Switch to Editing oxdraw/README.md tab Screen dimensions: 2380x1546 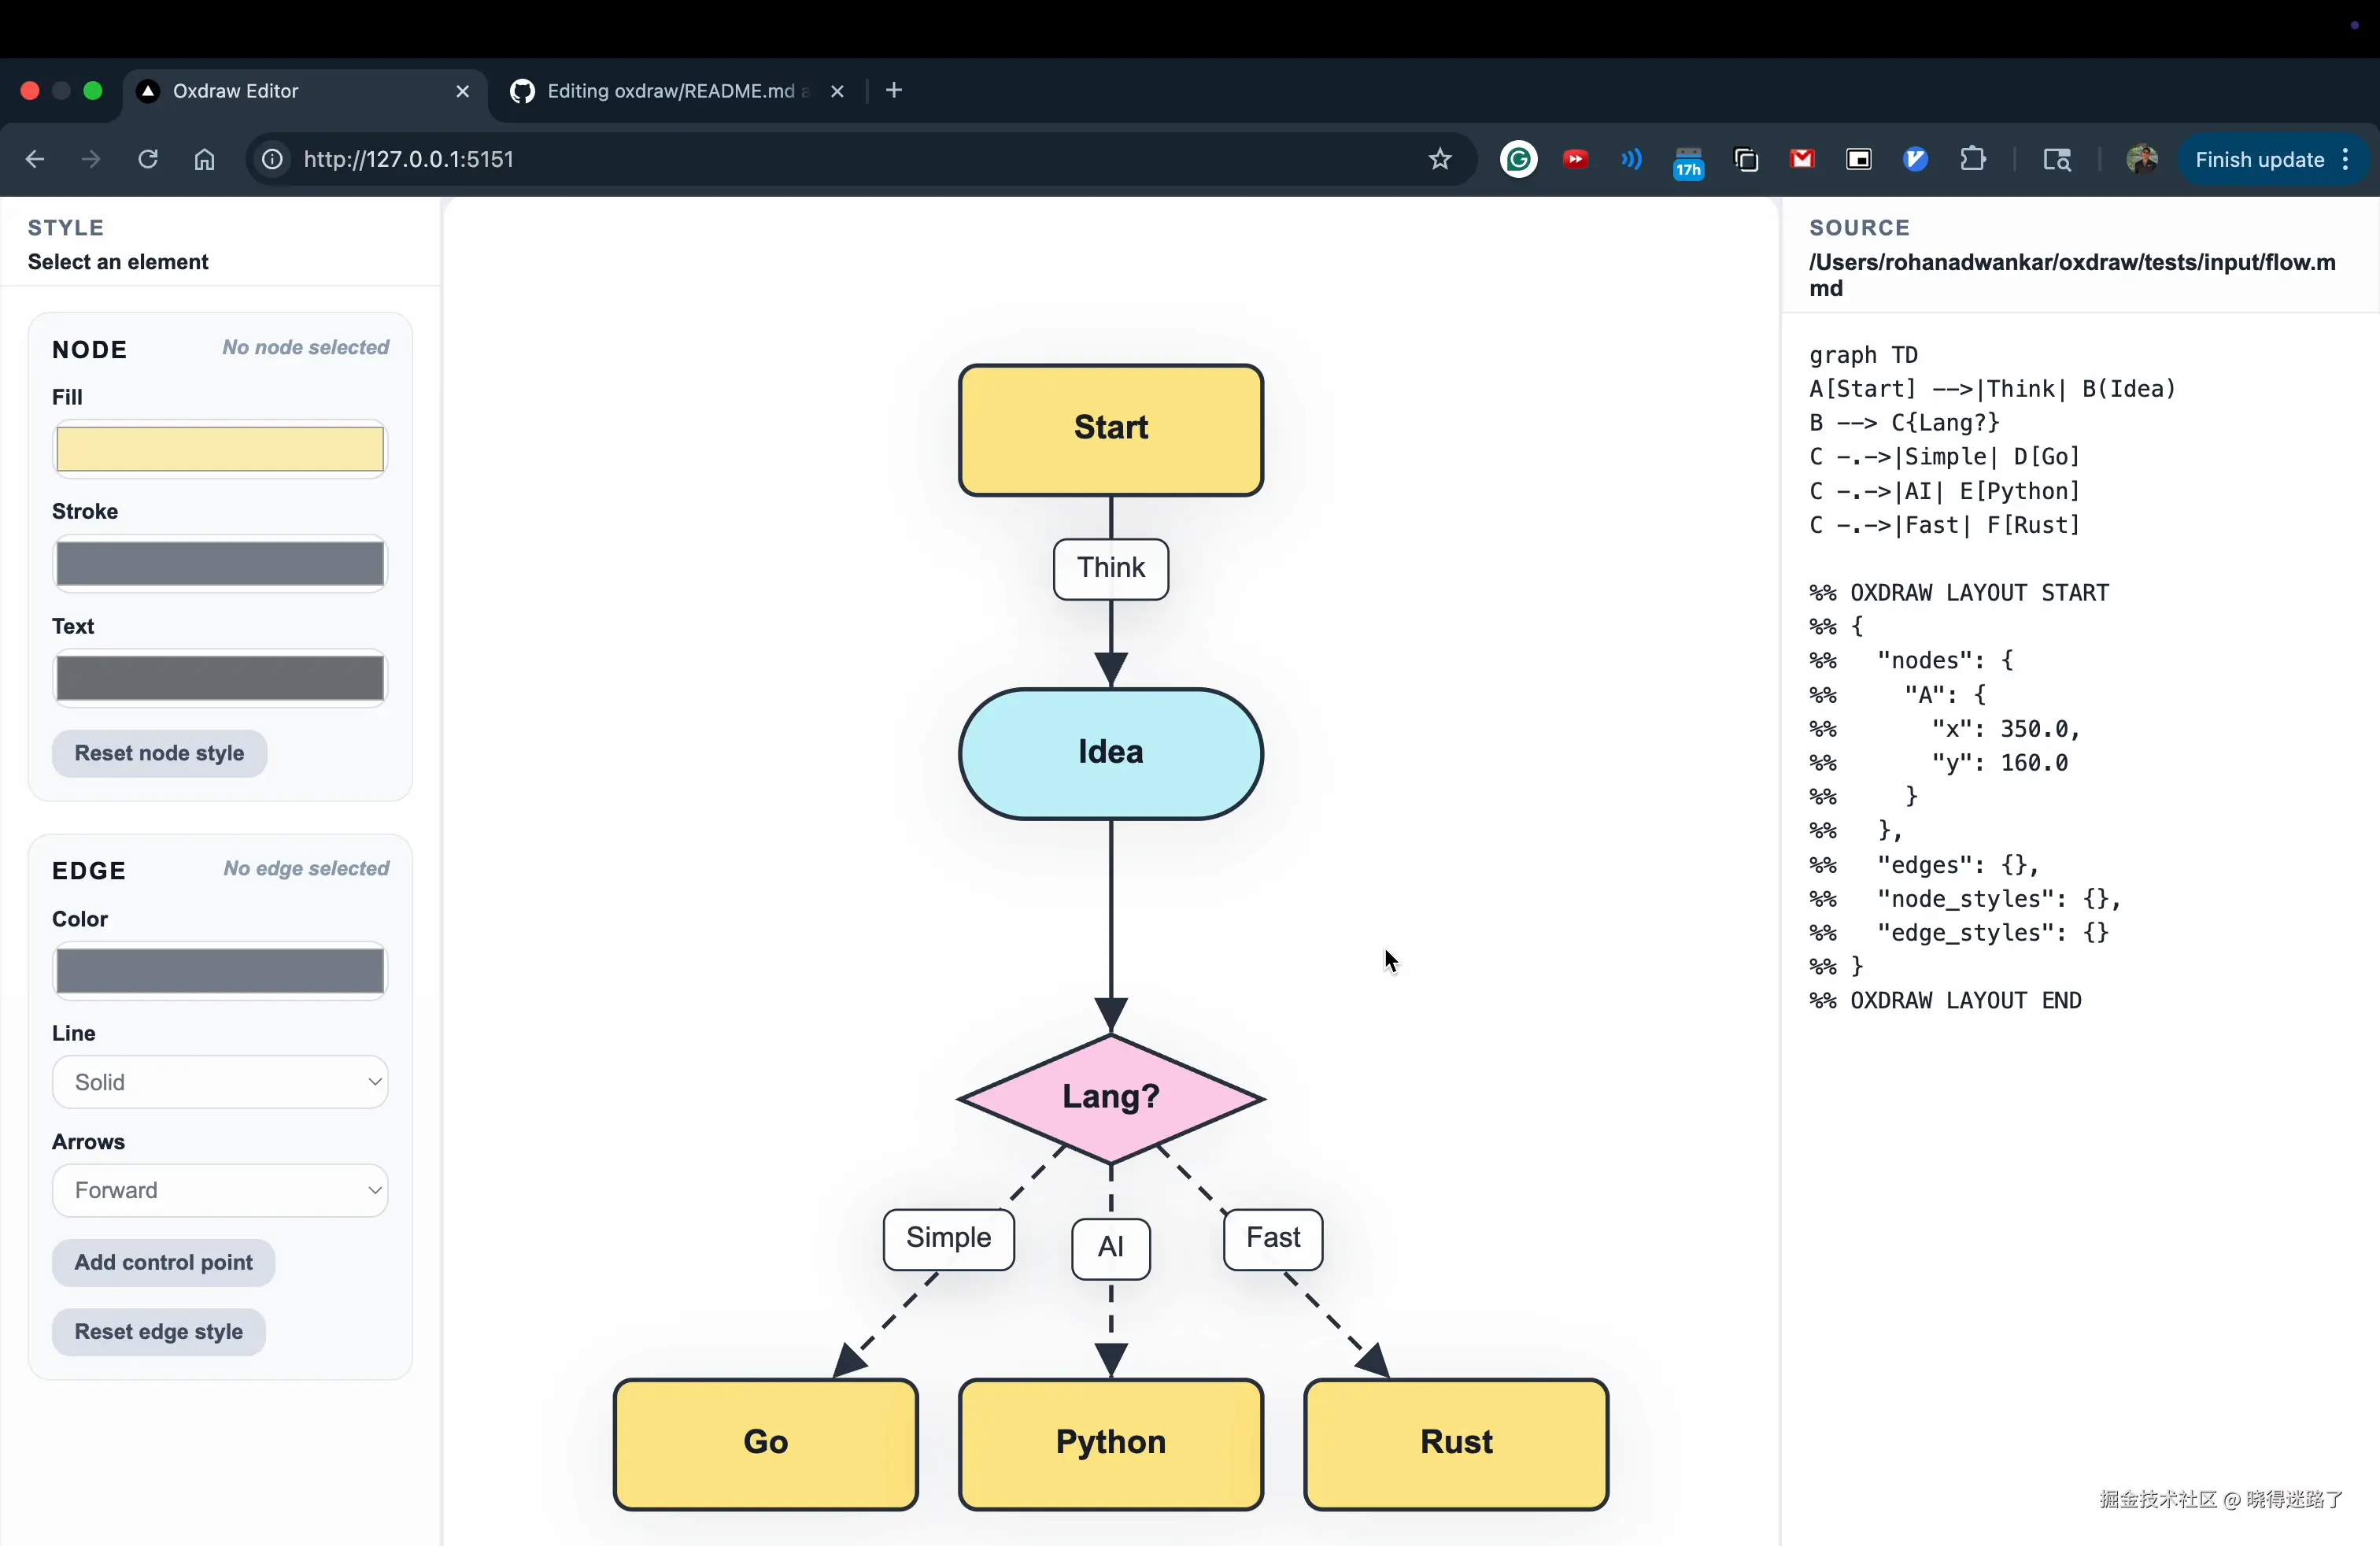point(671,91)
